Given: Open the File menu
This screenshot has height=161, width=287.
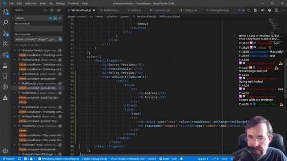Looking at the screenshot, I should click(11, 3).
